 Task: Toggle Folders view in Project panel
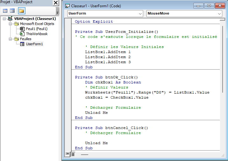pos(22,11)
